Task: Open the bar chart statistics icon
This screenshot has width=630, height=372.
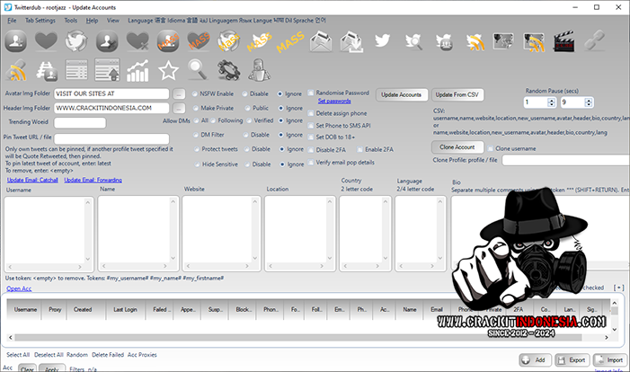Action: [138, 69]
